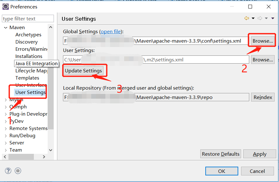The width and height of the screenshot is (279, 182).
Task: Select the Run/Debug tree label
Action: (23, 136)
